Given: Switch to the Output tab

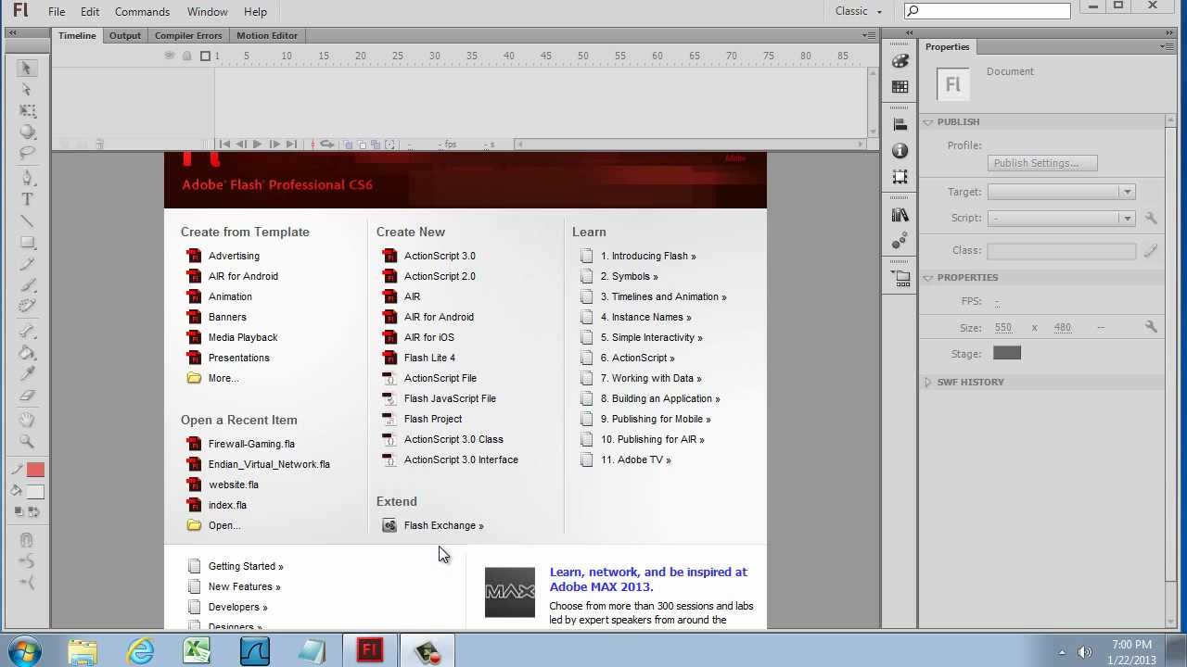Looking at the screenshot, I should tap(125, 35).
